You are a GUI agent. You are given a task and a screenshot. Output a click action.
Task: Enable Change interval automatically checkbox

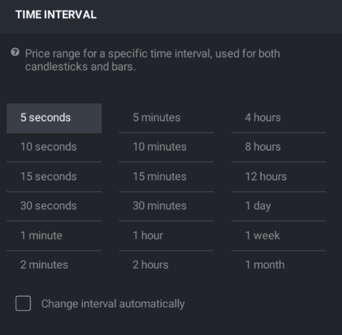23,303
